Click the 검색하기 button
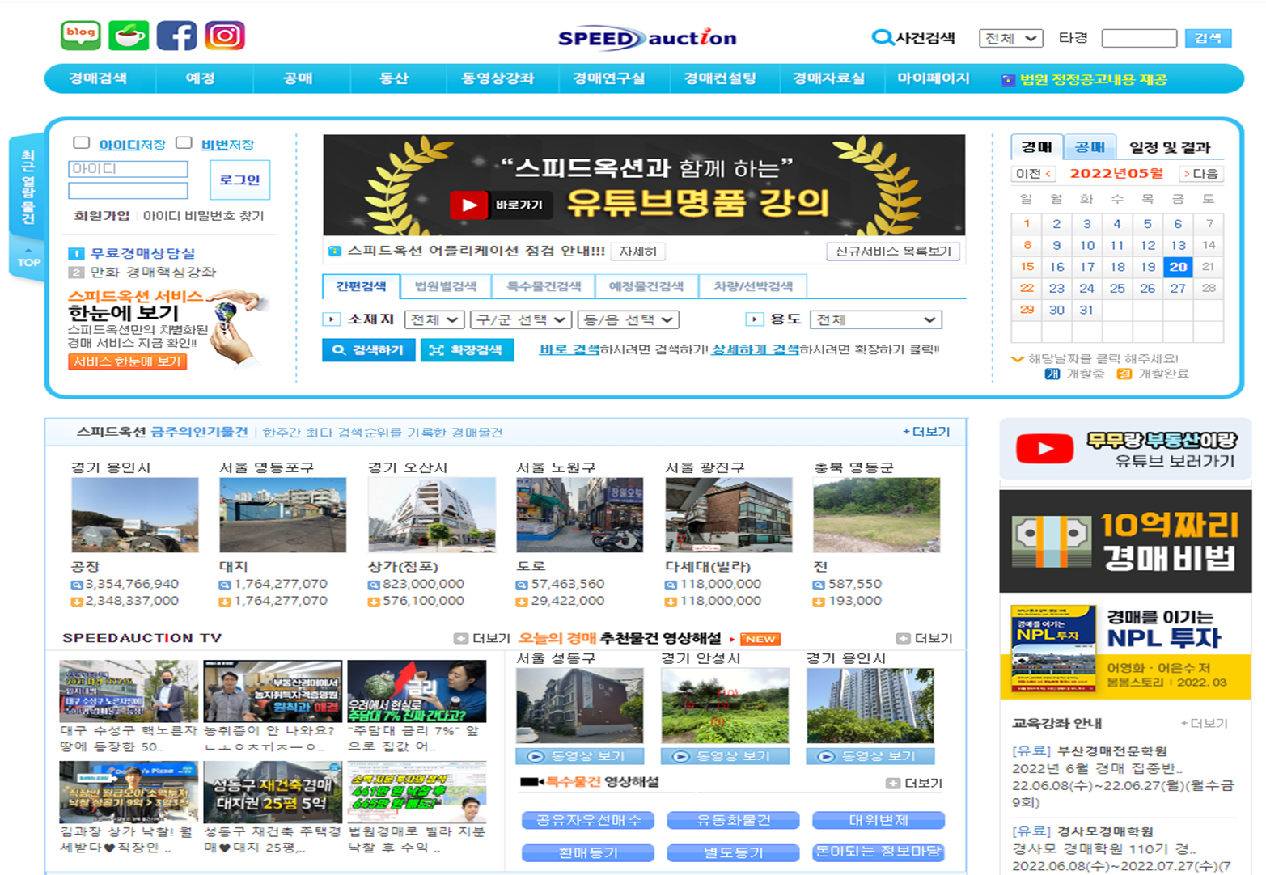Screen dimensions: 1266x875 369,349
